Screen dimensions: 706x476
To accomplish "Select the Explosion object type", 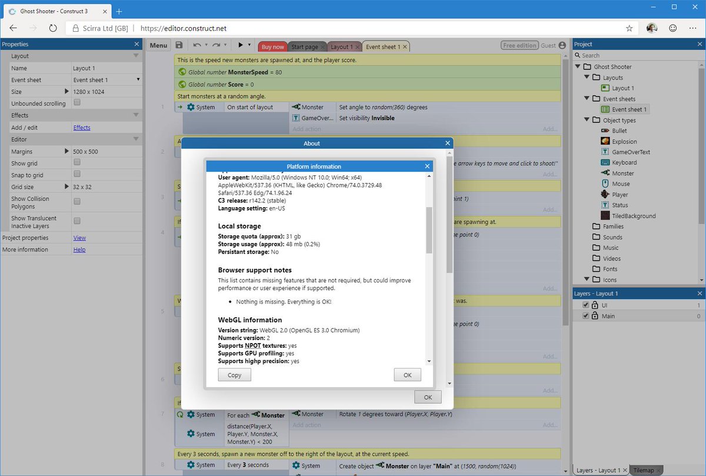I will point(624,141).
